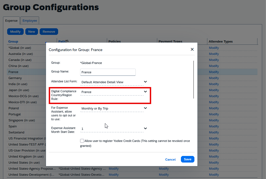The width and height of the screenshot is (266, 179).
Task: Modify Attendee Types for United States-Development row
Action: pos(214,175)
